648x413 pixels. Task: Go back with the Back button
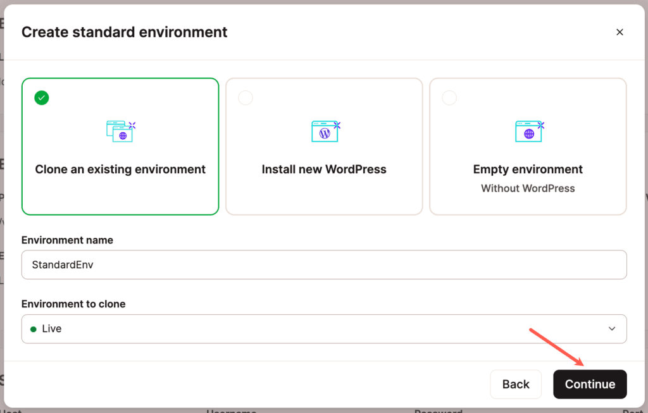(516, 384)
